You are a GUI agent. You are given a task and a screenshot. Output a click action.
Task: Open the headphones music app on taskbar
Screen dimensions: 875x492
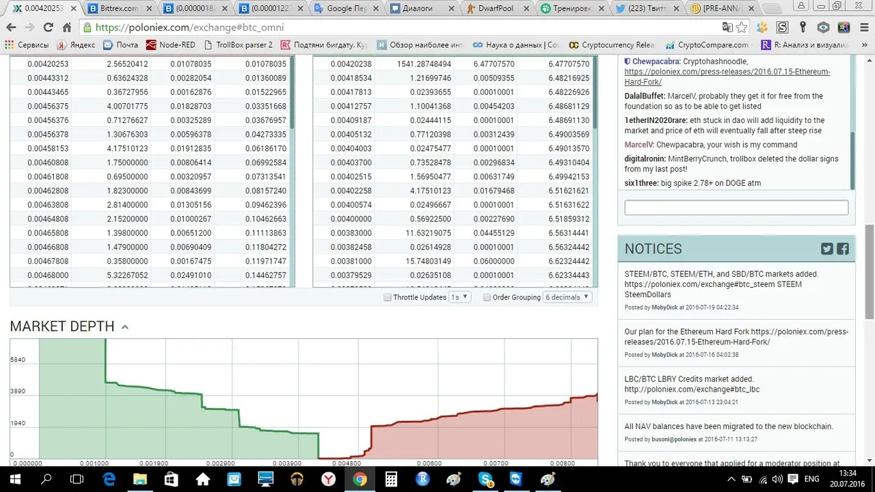click(297, 479)
